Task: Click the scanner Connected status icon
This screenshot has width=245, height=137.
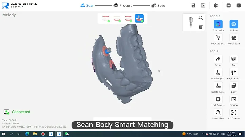Action: [x=6, y=112]
